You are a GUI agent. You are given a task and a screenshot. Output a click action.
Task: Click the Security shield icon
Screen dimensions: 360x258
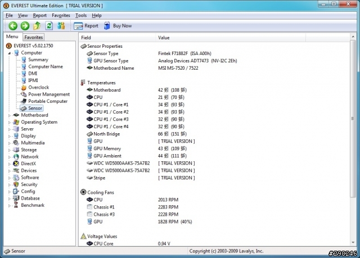pyautogui.click(x=16, y=184)
